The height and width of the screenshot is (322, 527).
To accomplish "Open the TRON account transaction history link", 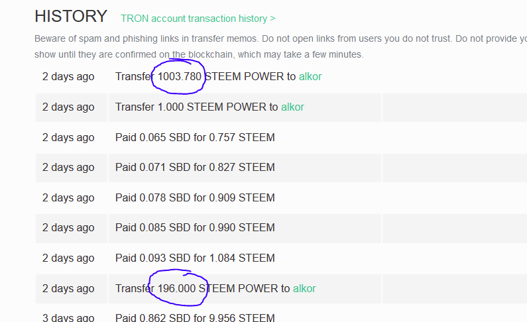I will pyautogui.click(x=198, y=19).
